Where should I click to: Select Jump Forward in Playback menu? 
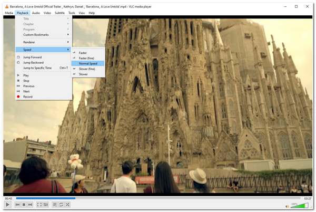[44, 57]
